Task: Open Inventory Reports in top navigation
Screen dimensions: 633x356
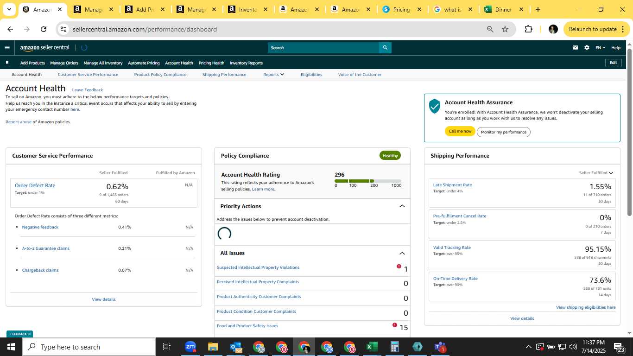Action: pyautogui.click(x=246, y=63)
